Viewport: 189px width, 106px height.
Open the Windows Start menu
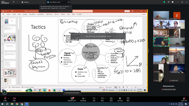click(2, 104)
